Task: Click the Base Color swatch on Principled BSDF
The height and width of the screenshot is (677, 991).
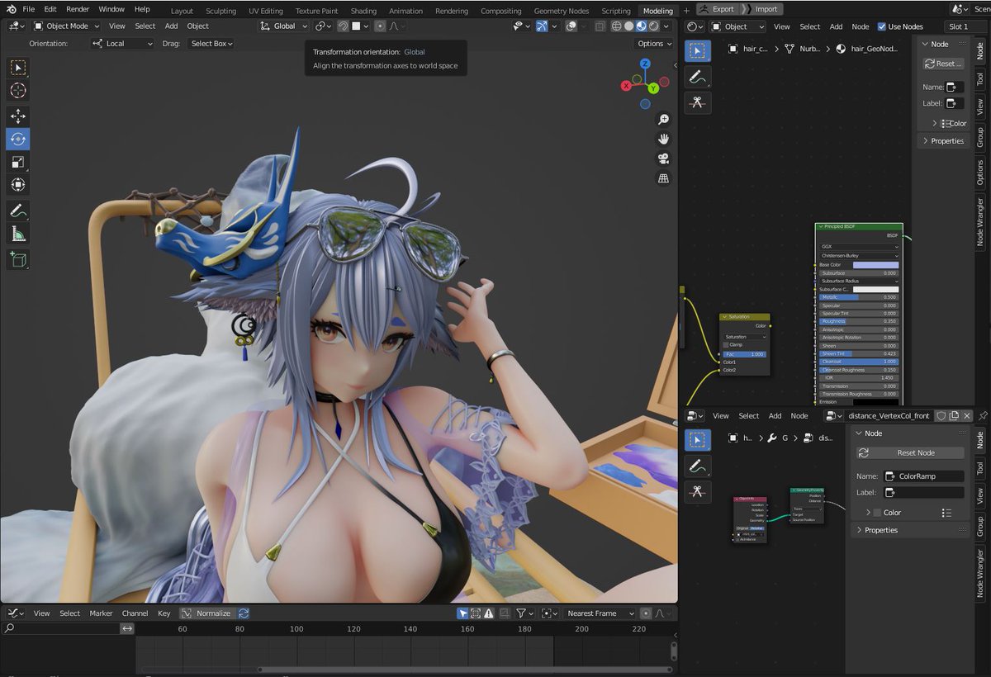Action: 876,265
